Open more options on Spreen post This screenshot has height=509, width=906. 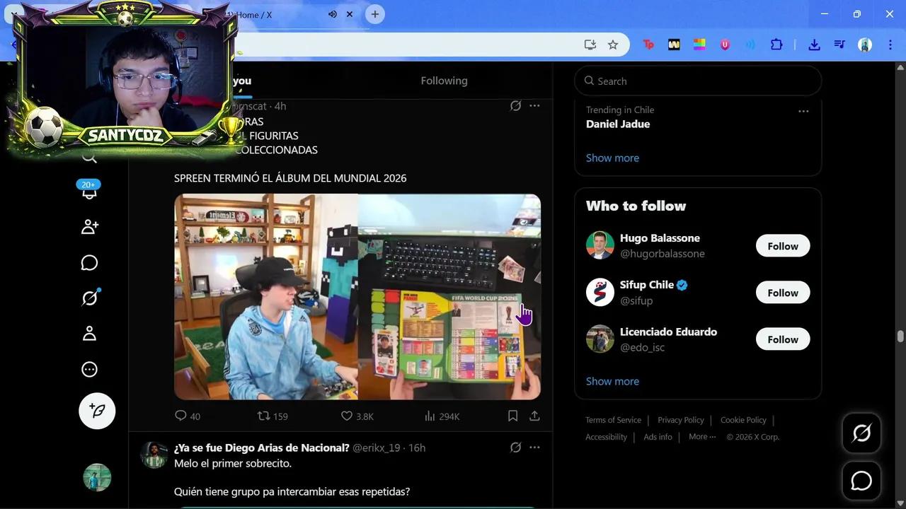[x=534, y=106]
